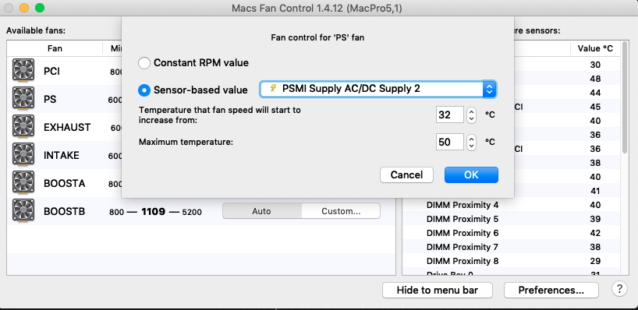638x310 pixels.
Task: Click the BOOSTA fan icon
Action: [x=23, y=183]
